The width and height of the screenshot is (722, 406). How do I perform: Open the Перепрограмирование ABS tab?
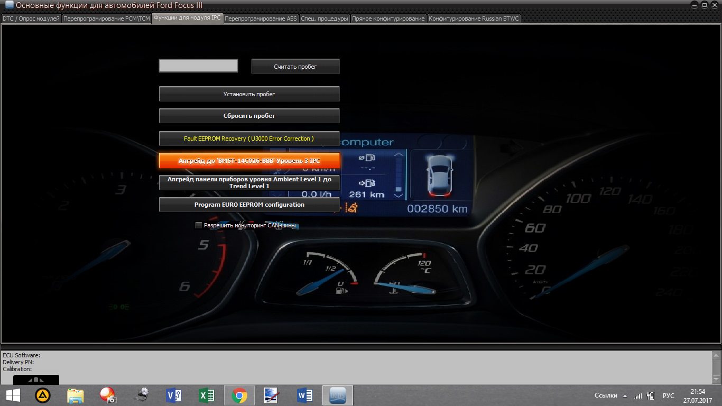tap(261, 19)
